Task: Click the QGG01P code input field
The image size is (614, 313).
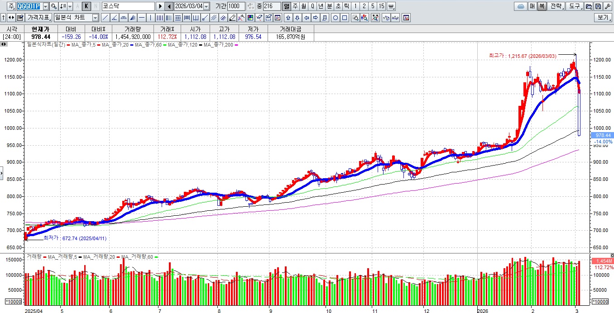Action: coord(29,6)
